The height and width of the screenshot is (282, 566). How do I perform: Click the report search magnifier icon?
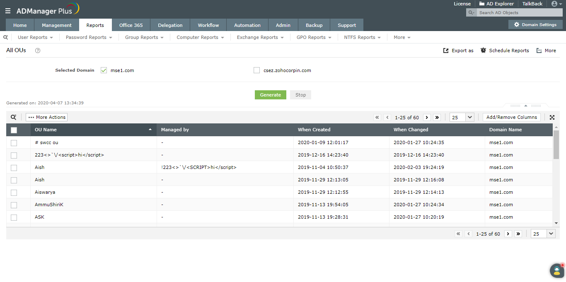5,37
